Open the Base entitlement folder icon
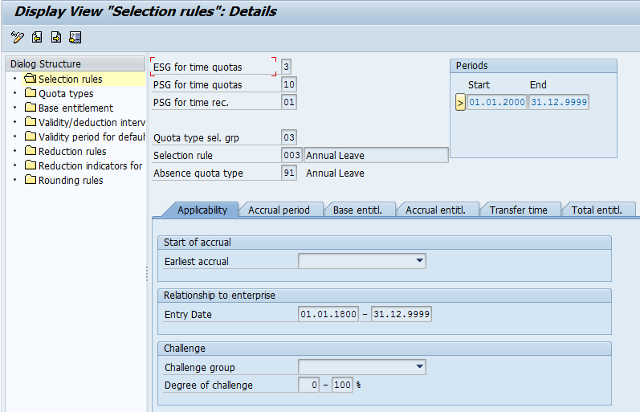Viewport: 640px width, 412px height. 31,108
